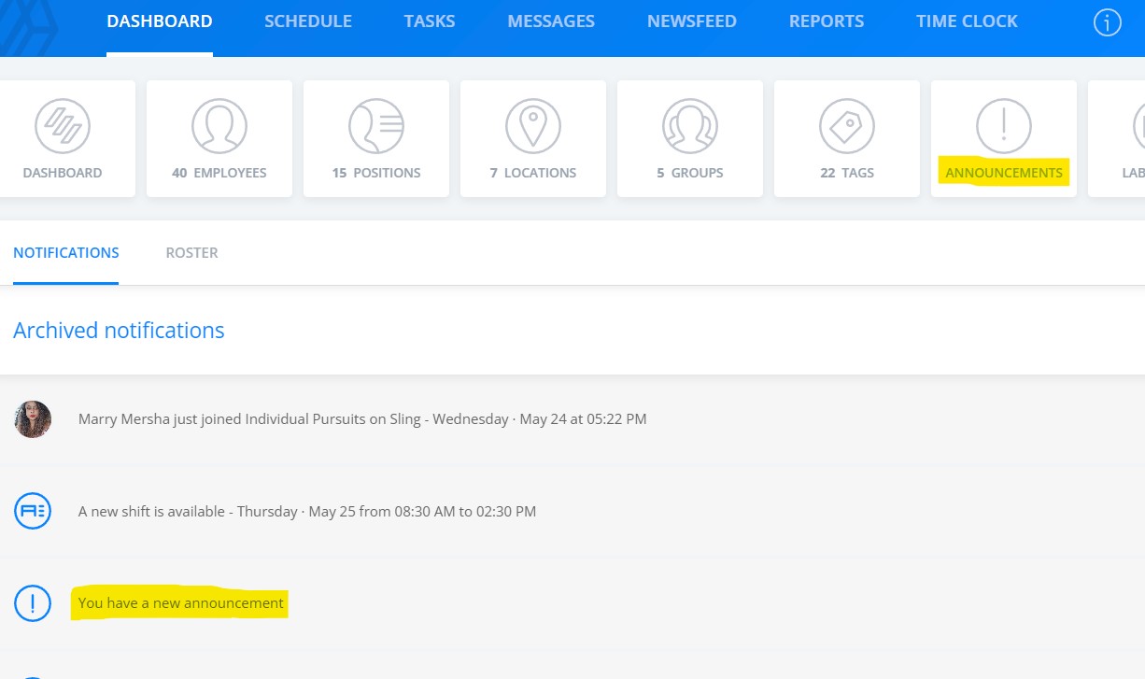Open the 40 Employees tile

pos(219,138)
